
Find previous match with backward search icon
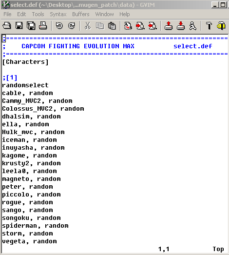coord(153,26)
